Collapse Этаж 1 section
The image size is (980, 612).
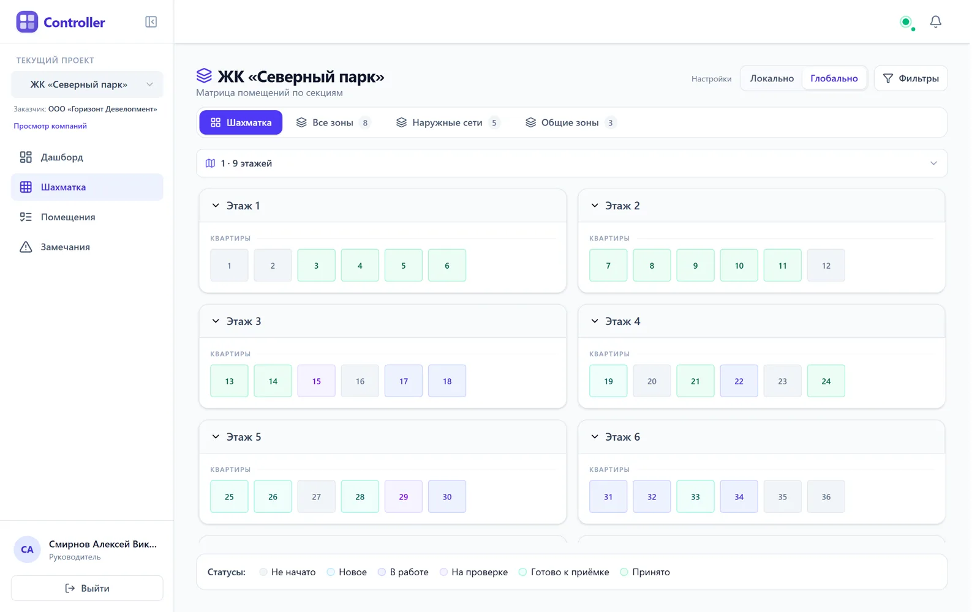point(216,206)
